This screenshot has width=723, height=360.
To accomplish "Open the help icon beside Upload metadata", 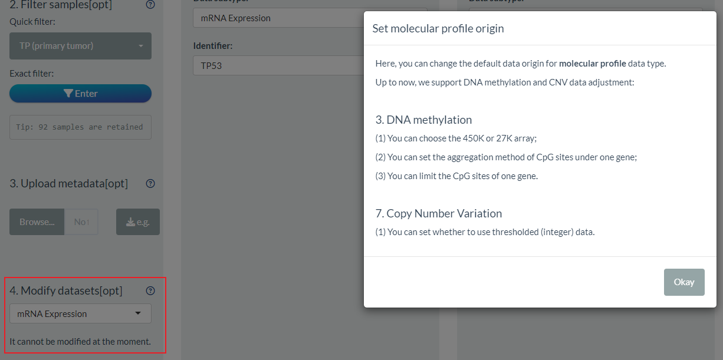I will [x=150, y=183].
